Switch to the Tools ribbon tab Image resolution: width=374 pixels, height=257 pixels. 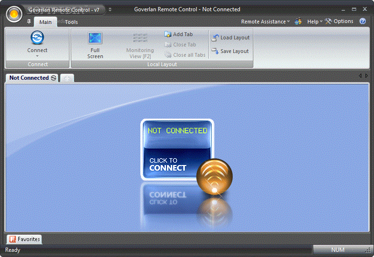click(71, 22)
